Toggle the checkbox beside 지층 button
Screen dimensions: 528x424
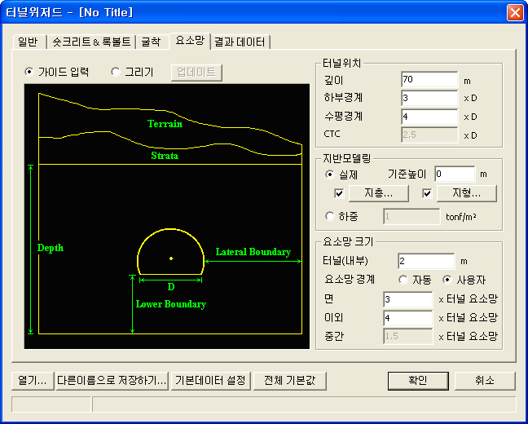tap(339, 193)
